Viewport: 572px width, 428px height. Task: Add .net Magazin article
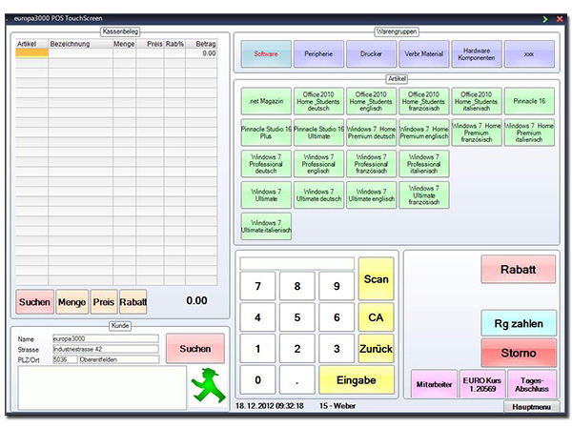266,101
